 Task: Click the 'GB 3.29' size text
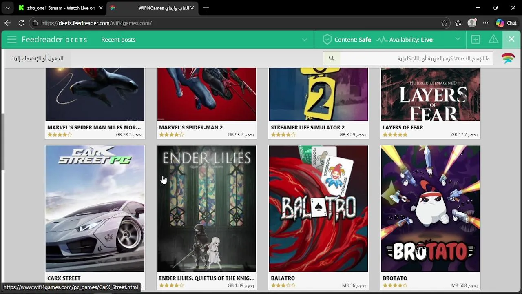pyautogui.click(x=353, y=135)
